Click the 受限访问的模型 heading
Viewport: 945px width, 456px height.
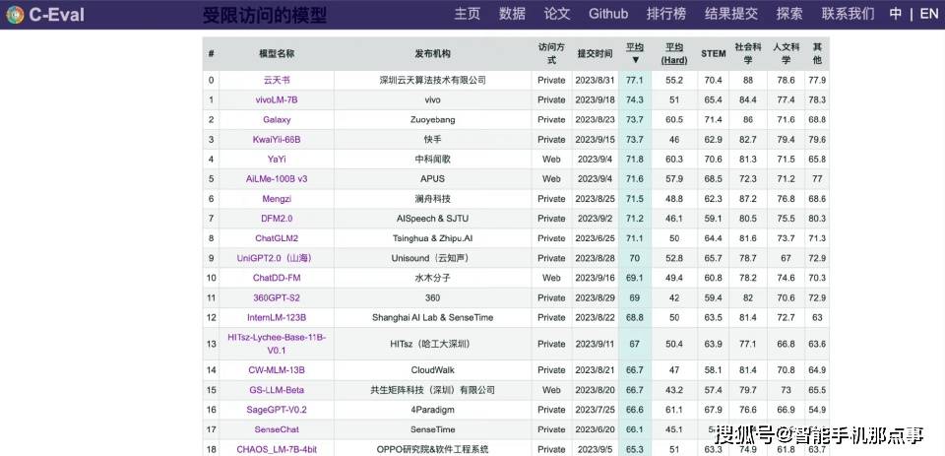[x=264, y=15]
